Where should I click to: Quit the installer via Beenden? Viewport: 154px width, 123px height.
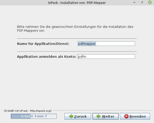tap(135, 116)
